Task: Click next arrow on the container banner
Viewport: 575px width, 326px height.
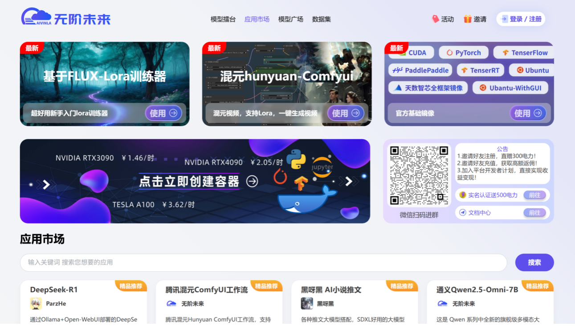Action: (x=349, y=181)
